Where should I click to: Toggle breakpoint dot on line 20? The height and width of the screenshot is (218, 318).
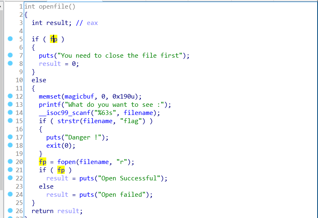tap(10, 162)
